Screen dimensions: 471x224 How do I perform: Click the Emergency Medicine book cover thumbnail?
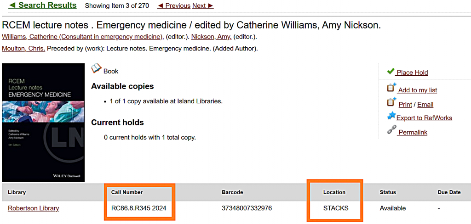(x=43, y=122)
